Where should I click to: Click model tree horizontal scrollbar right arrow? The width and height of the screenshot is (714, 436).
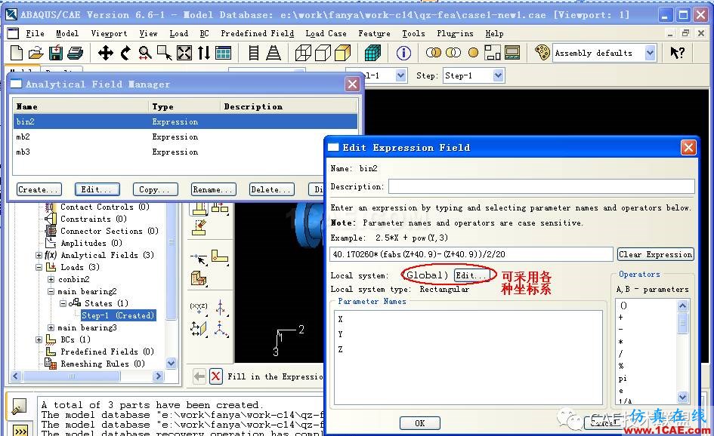[x=158, y=376]
